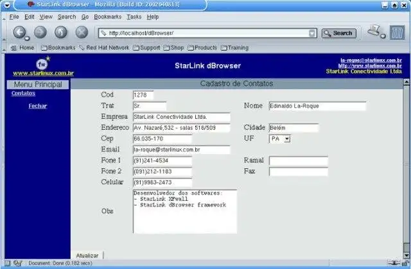Click the Cidade field containing Belém
Viewport: 411px width, 269px height.
(294, 128)
